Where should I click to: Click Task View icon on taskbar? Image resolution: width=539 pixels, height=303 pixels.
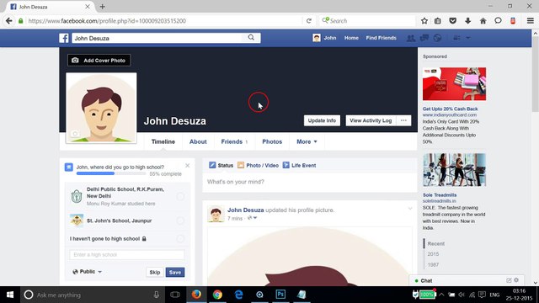click(175, 295)
